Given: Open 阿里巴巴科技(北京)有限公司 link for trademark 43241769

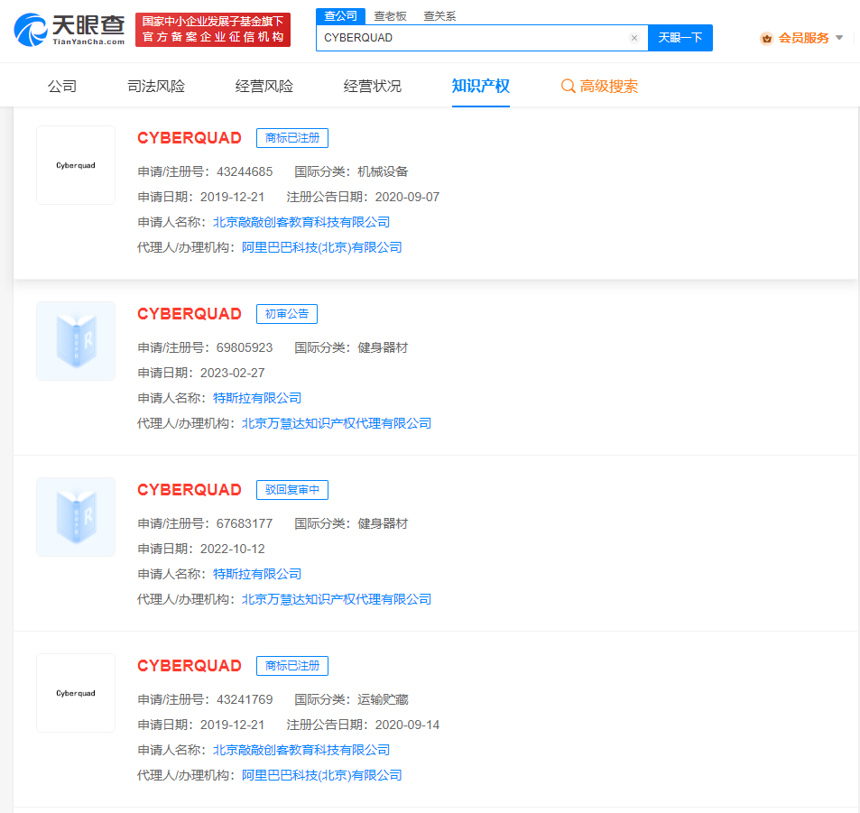Looking at the screenshot, I should pos(322,776).
